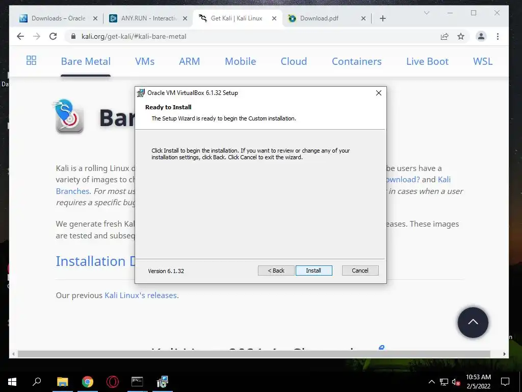
Task: Bookmark this page with the star
Action: point(461,36)
